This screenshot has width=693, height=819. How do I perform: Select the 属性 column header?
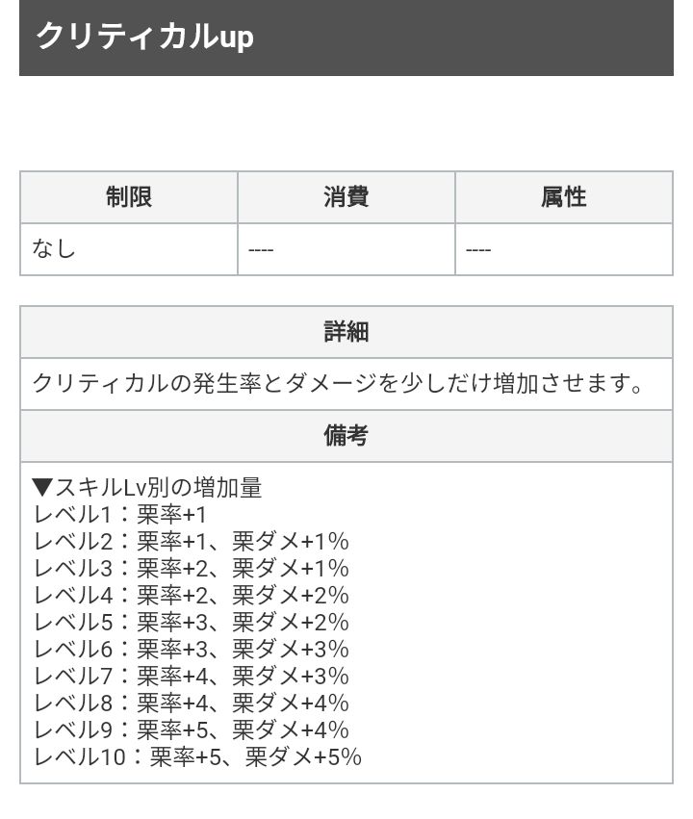(x=564, y=197)
